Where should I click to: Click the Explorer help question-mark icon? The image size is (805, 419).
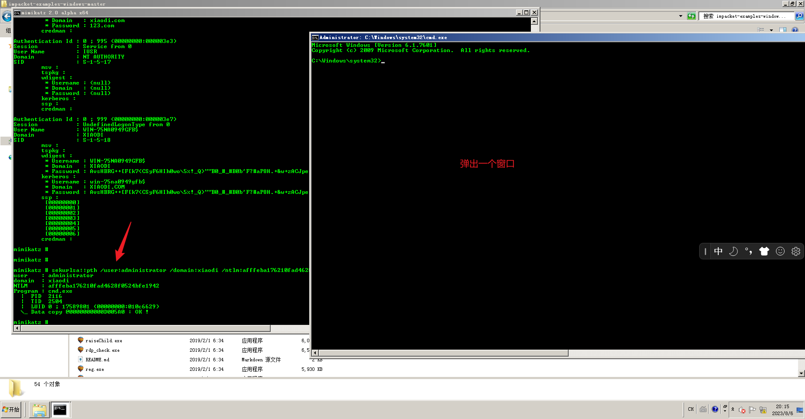[795, 30]
